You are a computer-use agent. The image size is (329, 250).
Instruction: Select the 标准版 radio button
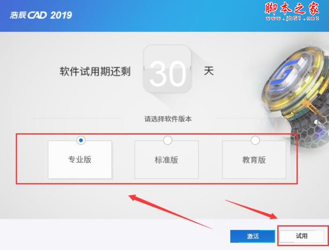[x=167, y=140]
